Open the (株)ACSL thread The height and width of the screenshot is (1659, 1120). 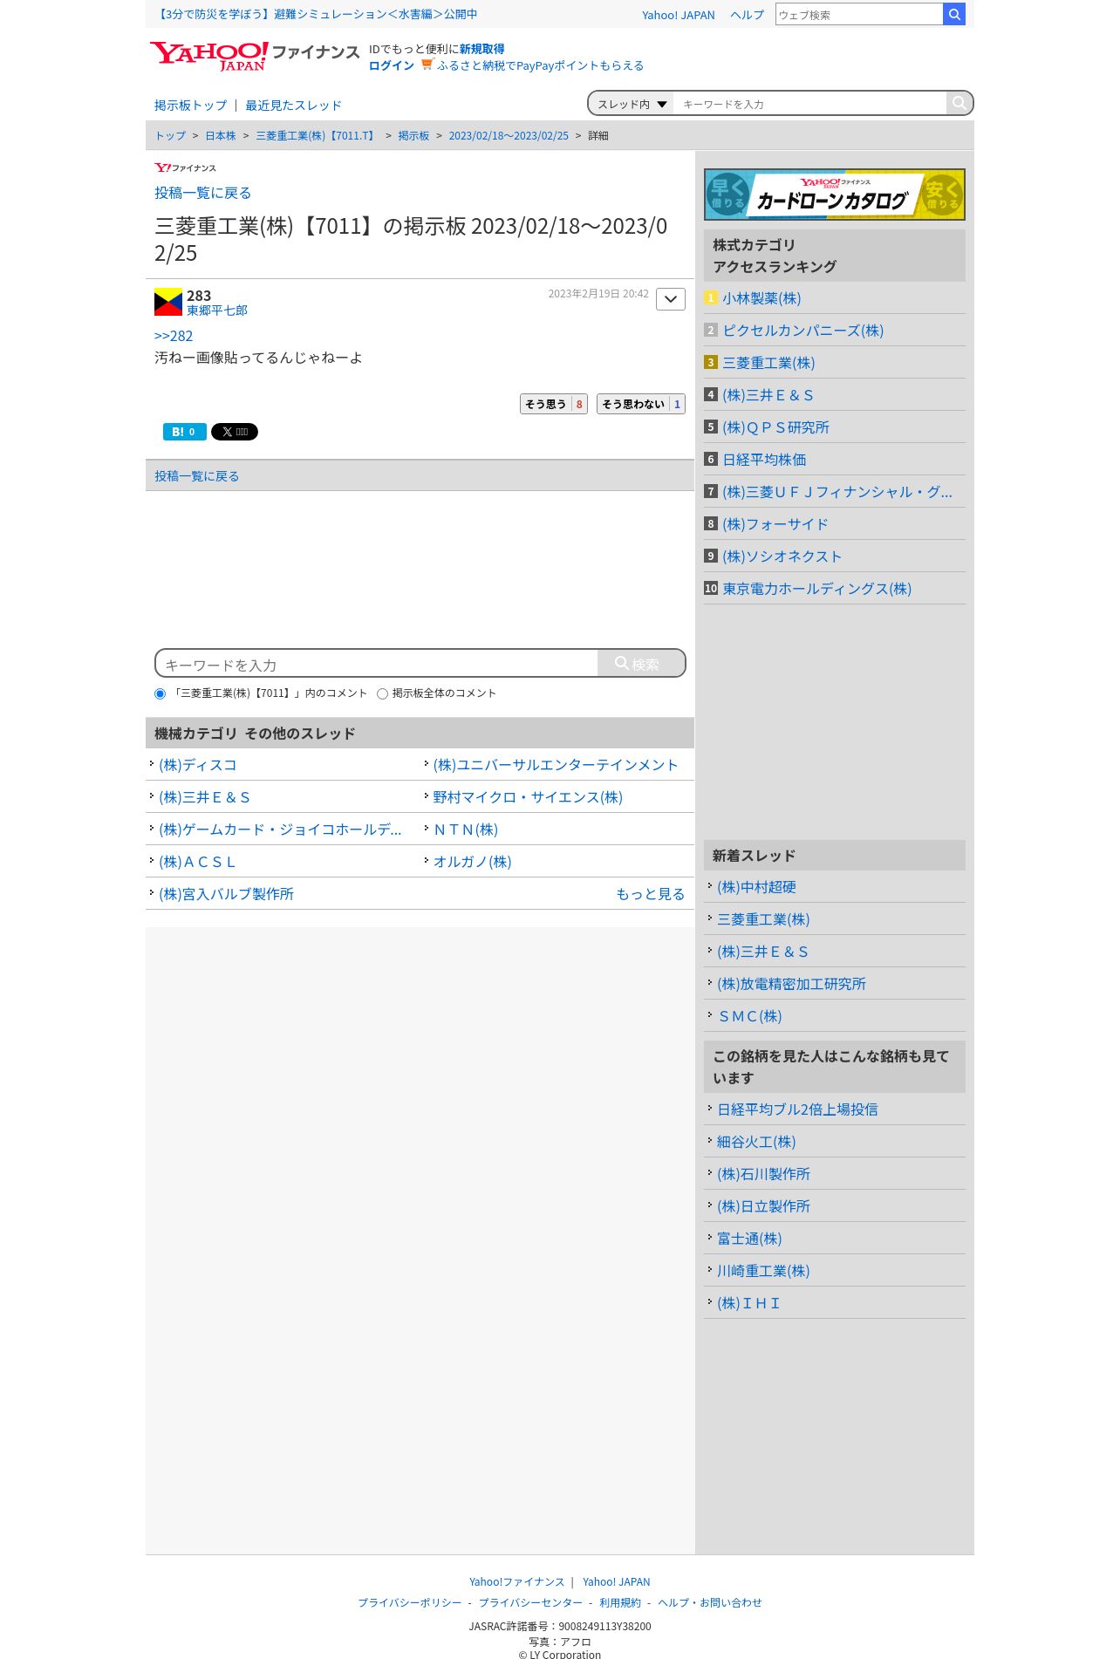(198, 862)
